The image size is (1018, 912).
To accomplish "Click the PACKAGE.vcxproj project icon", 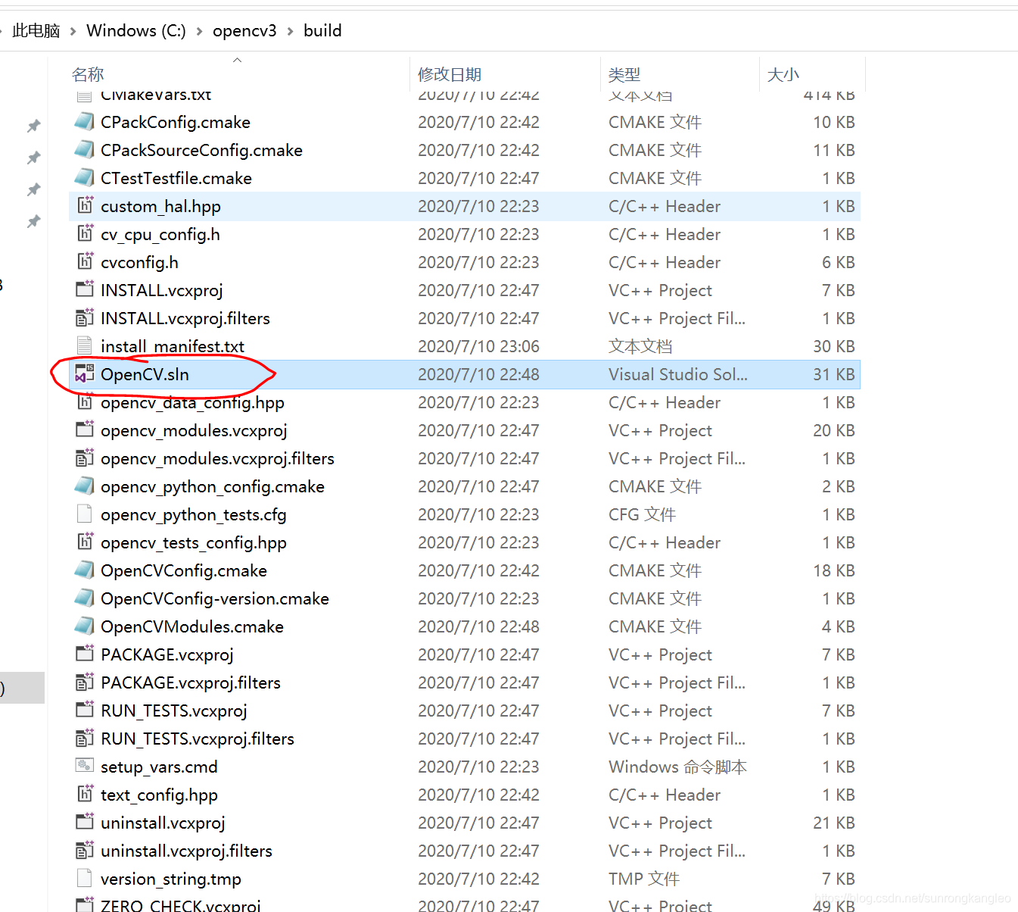I will [85, 654].
